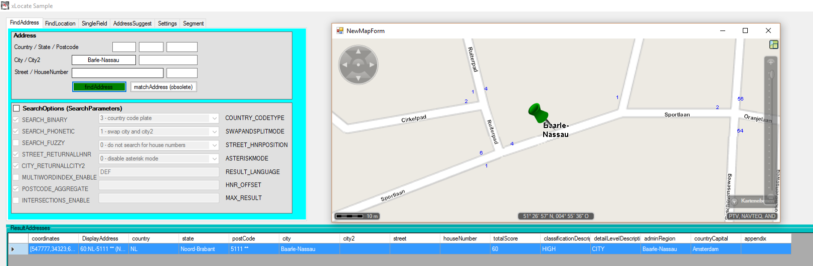Toggle the SEARCH_FUZZY checkbox

pyautogui.click(x=16, y=143)
